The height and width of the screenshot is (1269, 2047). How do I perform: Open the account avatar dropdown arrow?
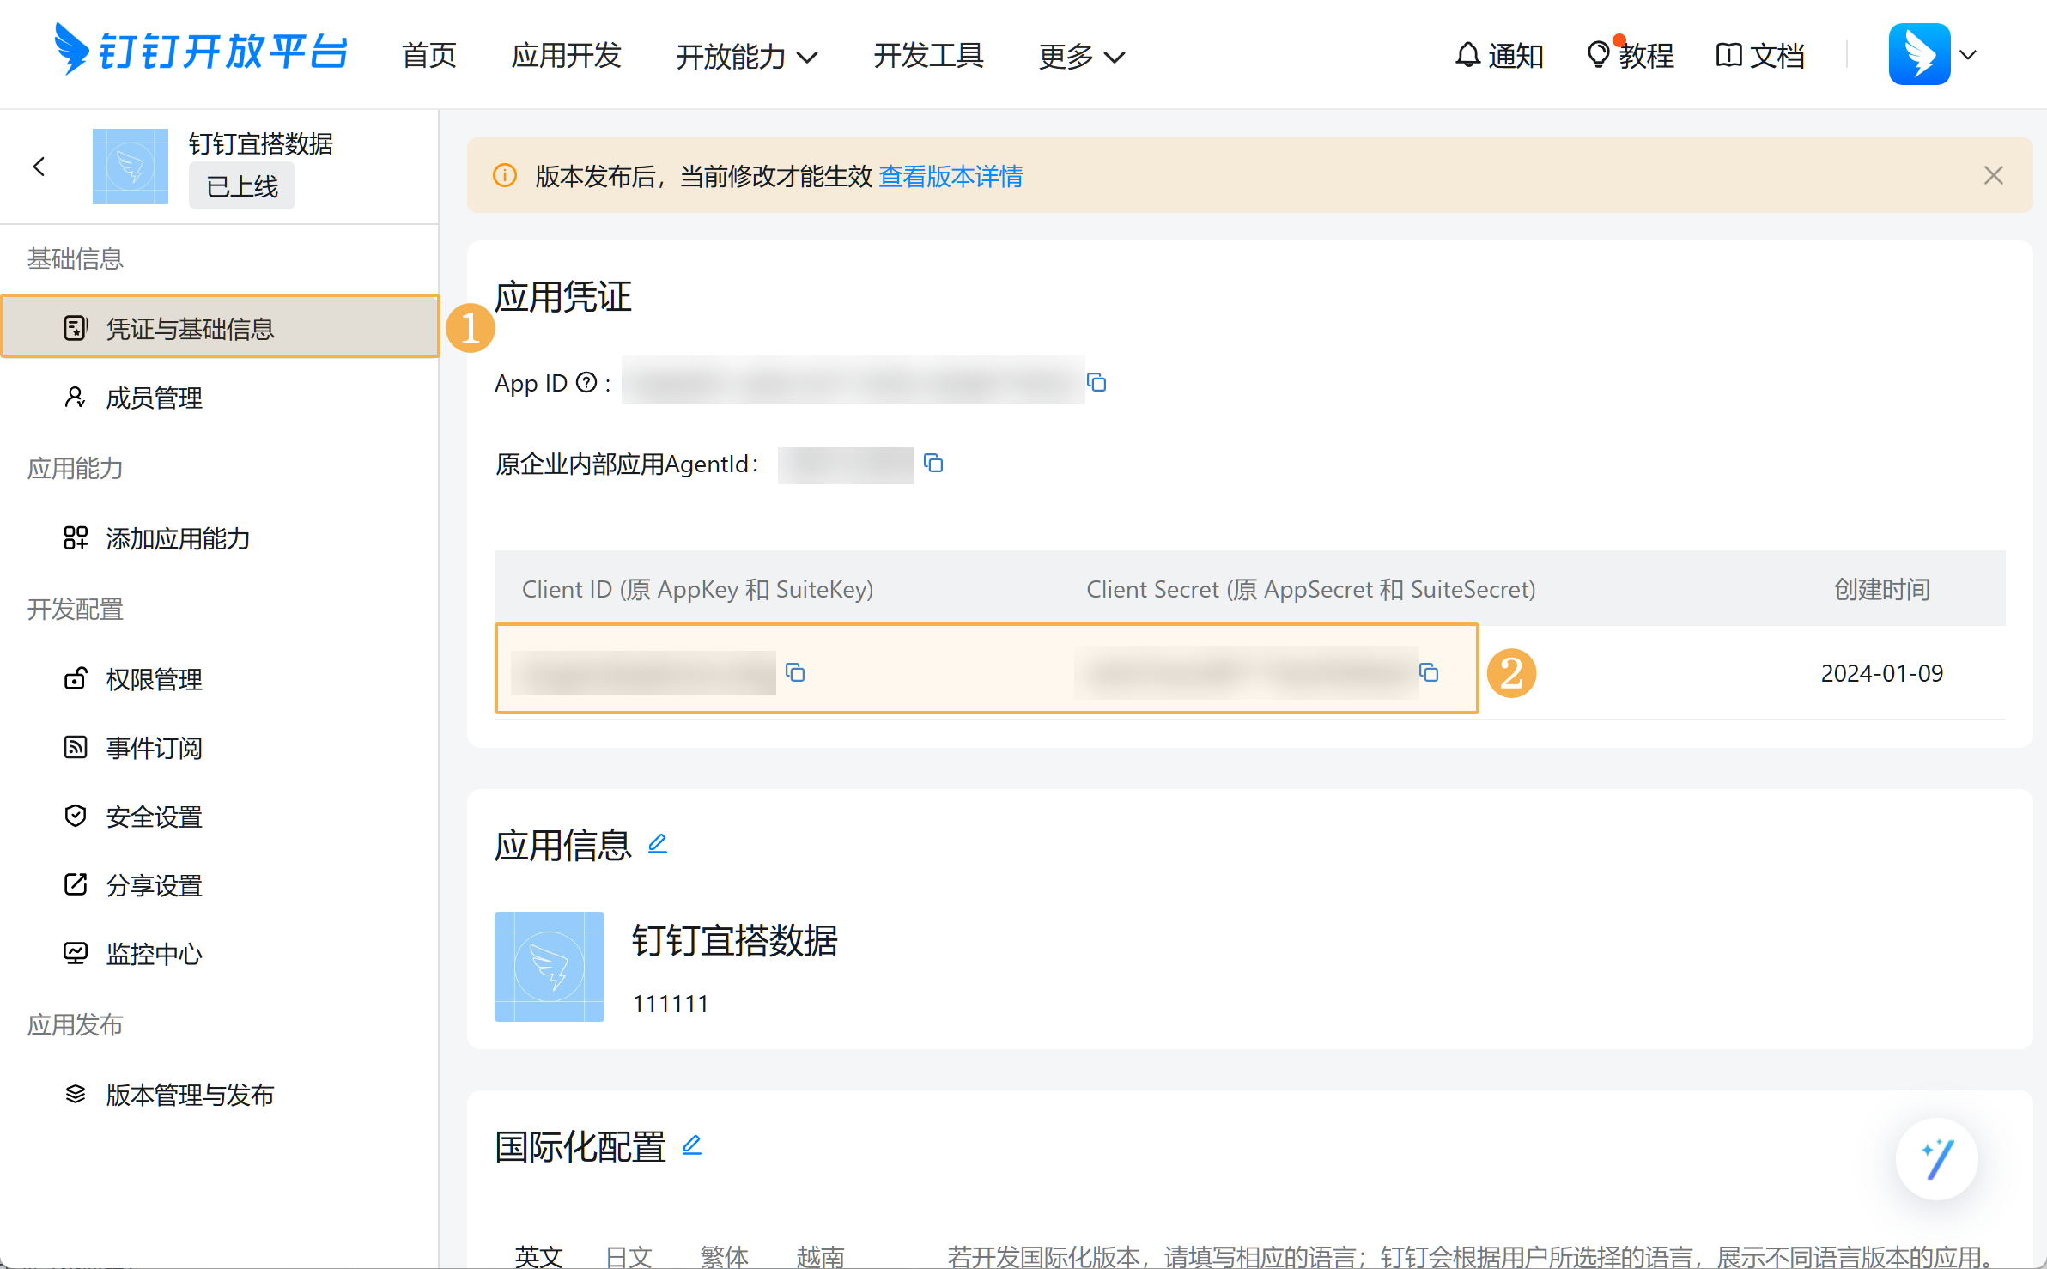click(x=1969, y=55)
